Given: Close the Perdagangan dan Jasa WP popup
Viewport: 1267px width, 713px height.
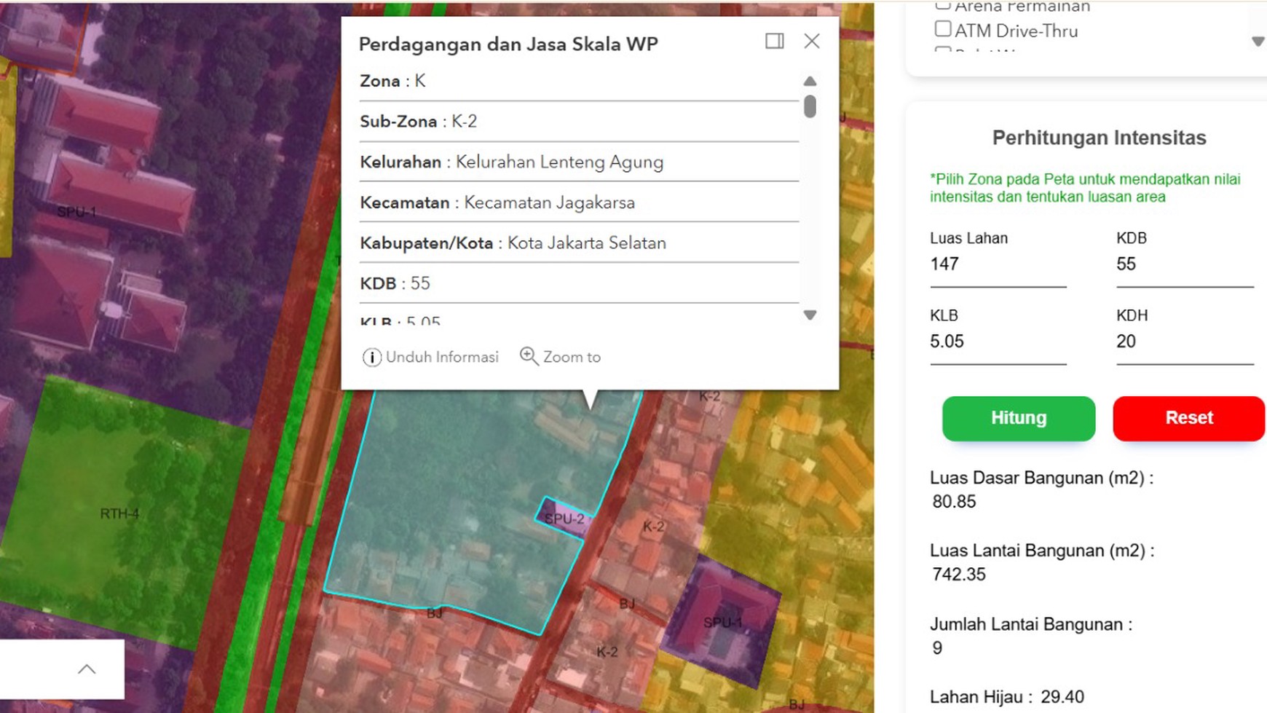Looking at the screenshot, I should [x=811, y=42].
